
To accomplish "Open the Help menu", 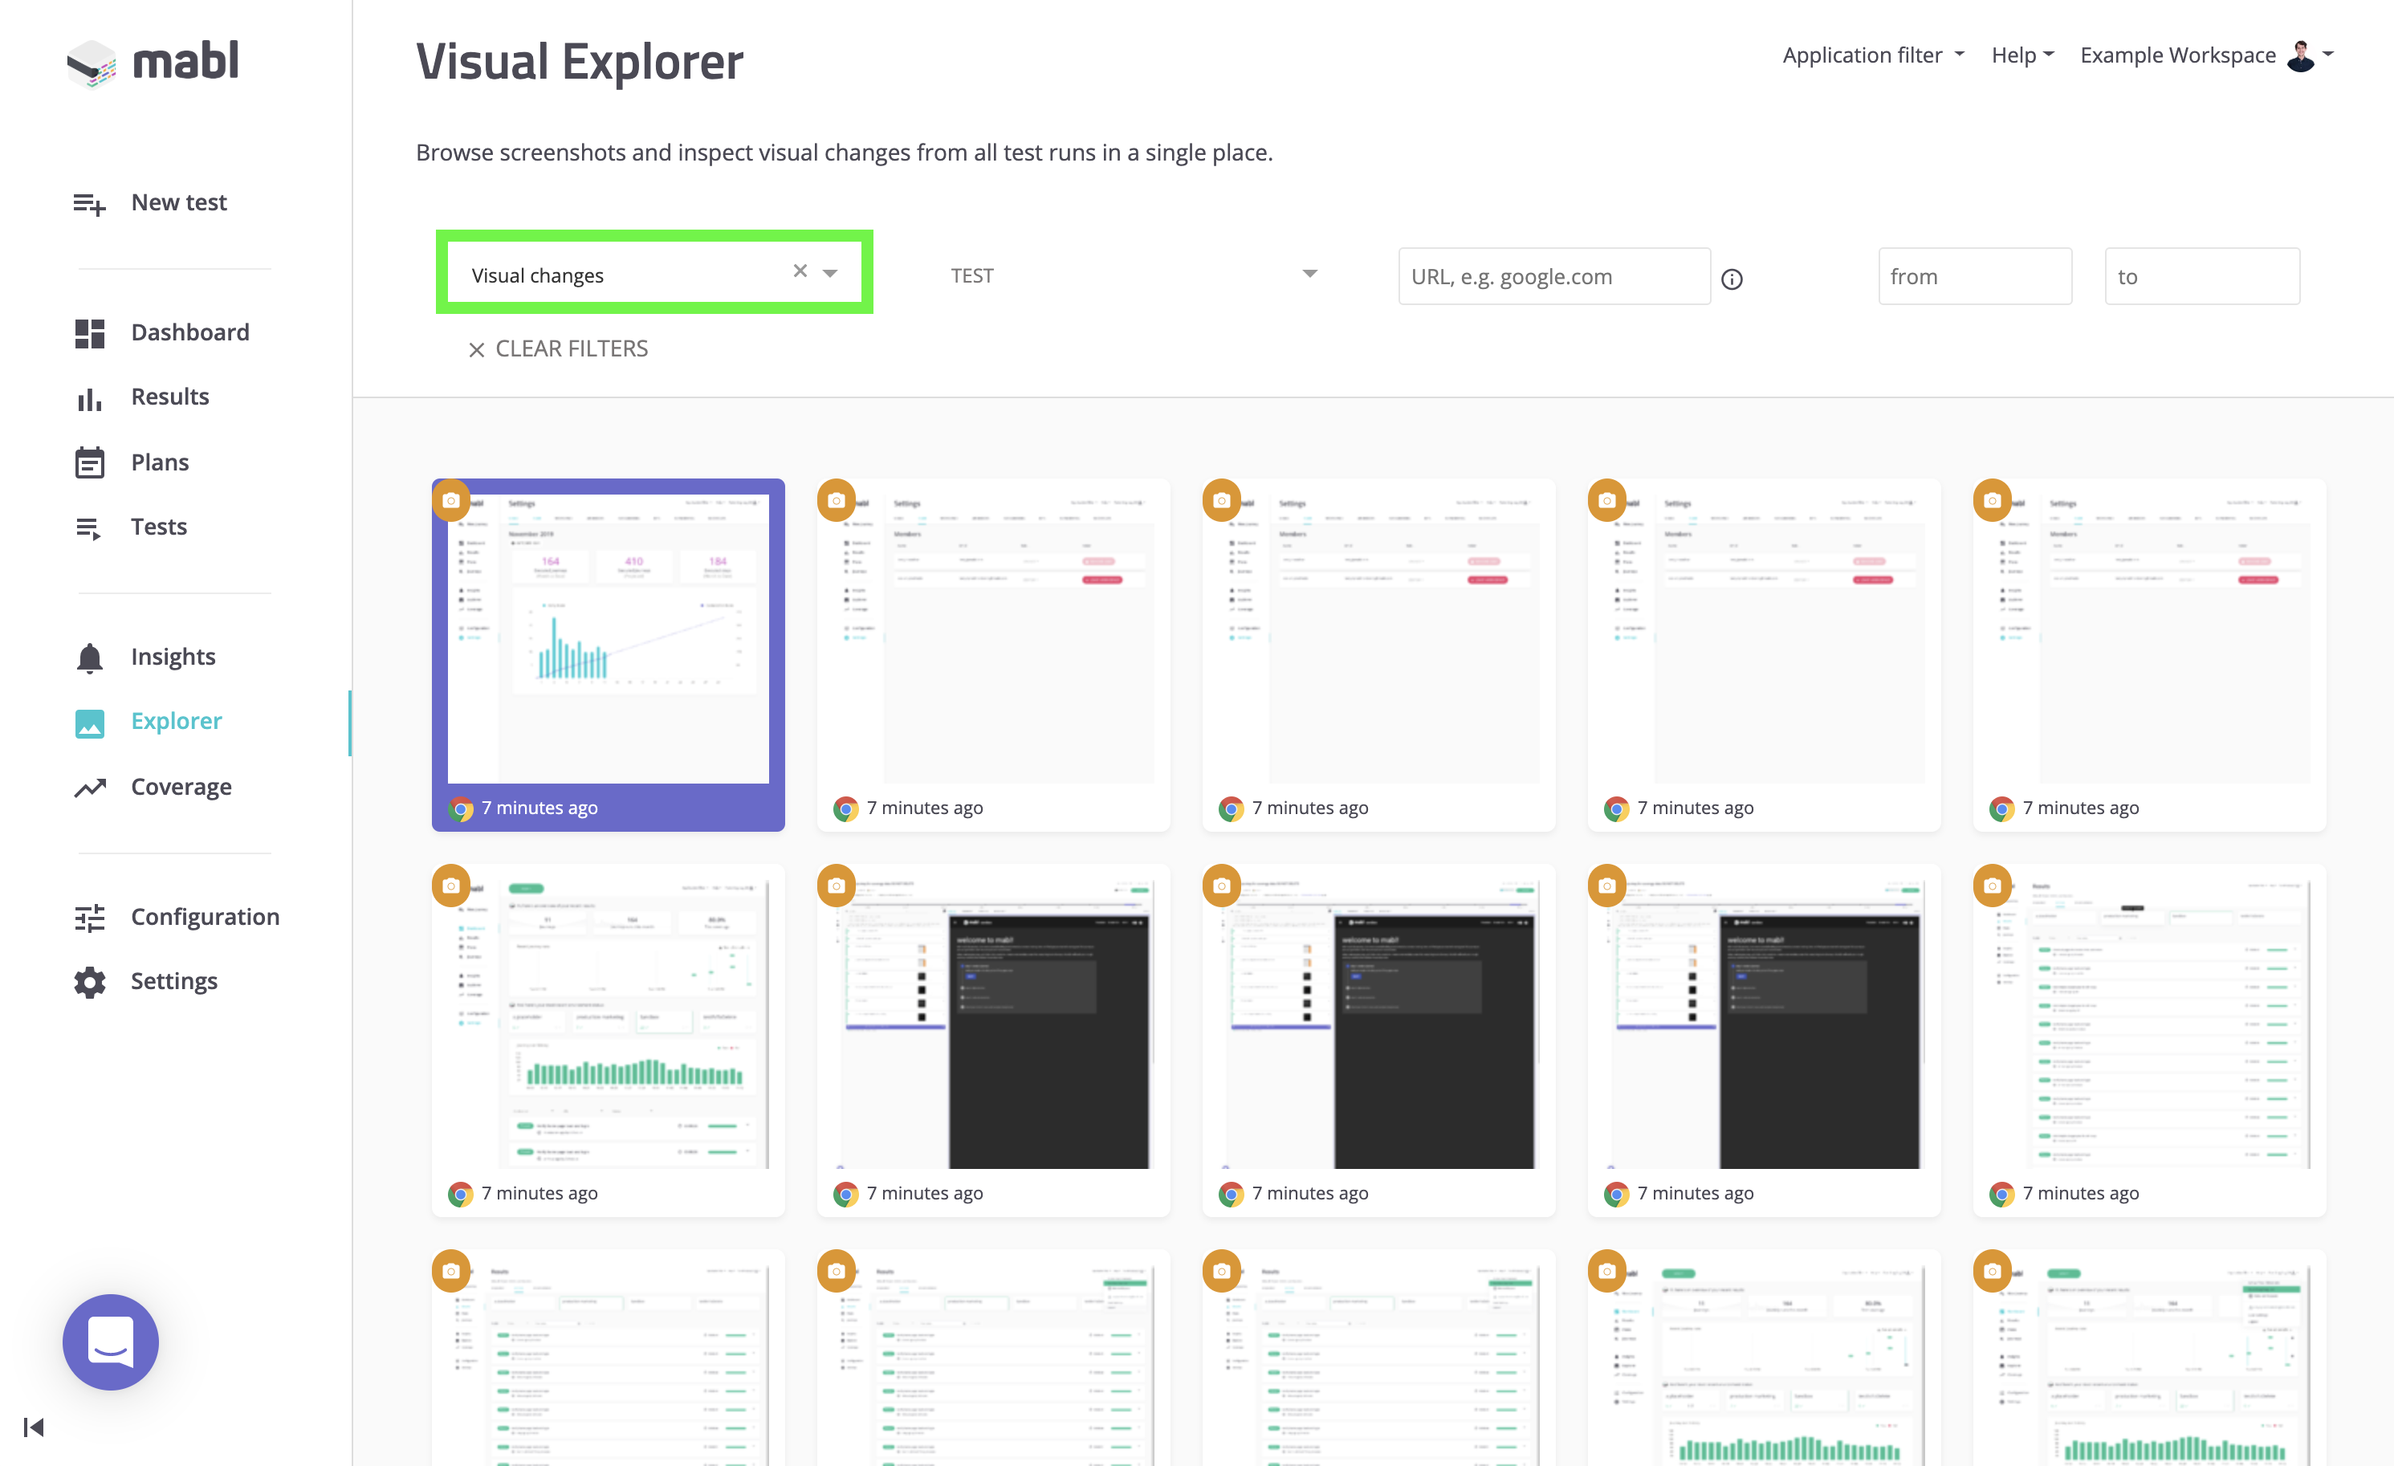I will point(2021,55).
